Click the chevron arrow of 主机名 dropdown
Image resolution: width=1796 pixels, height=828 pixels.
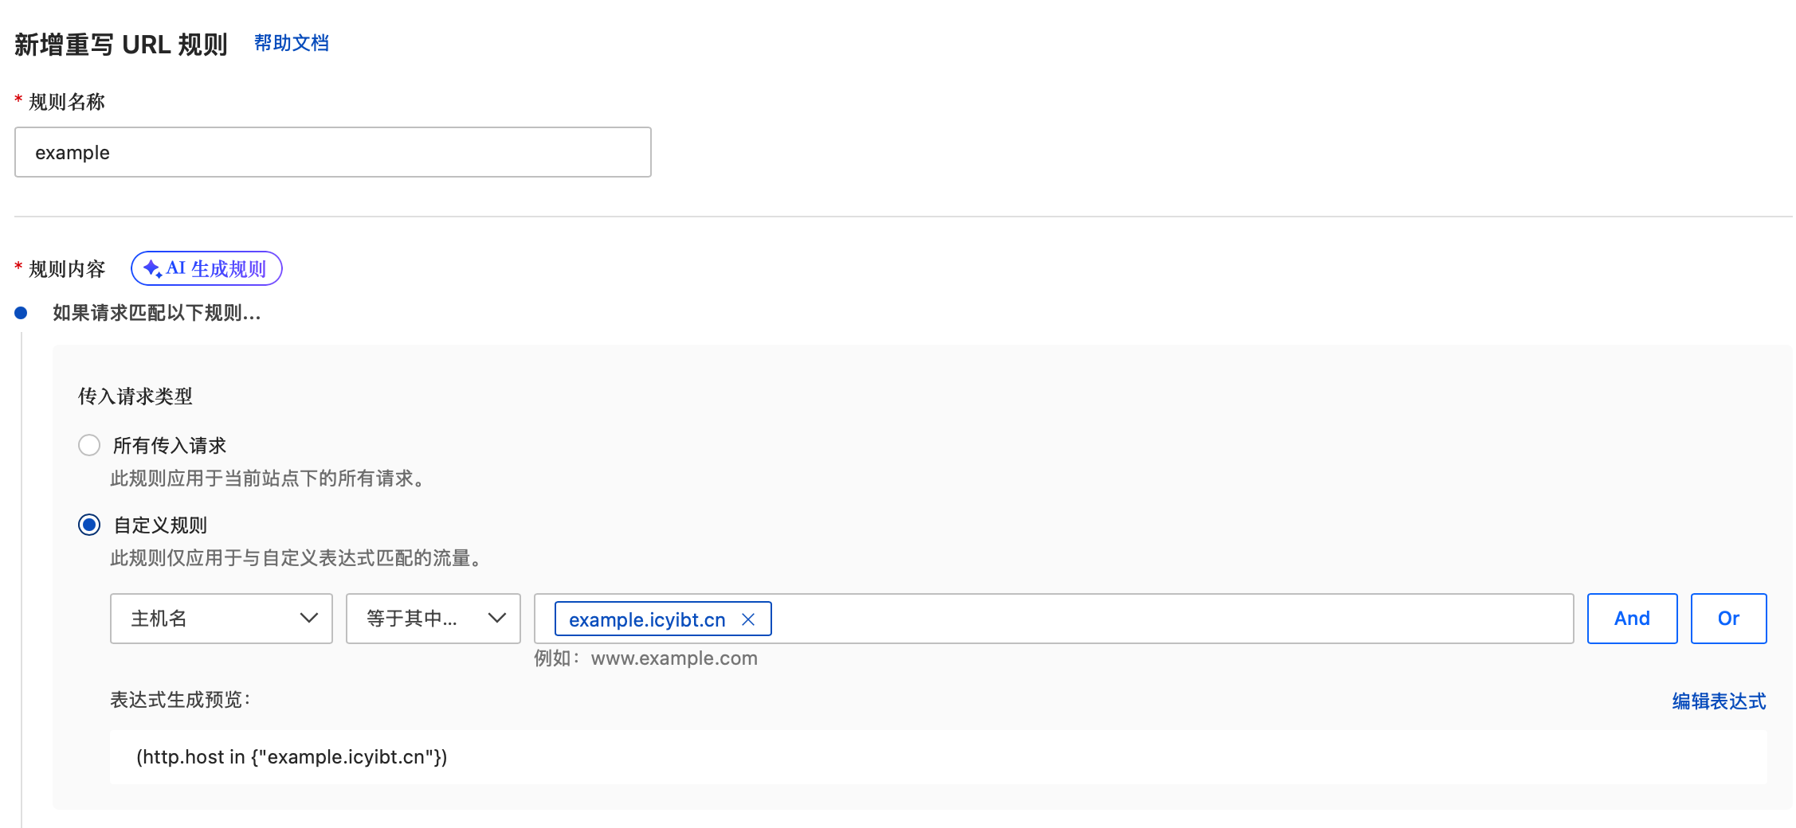(308, 618)
